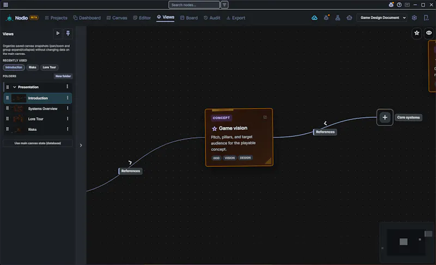
Task: Click the star favorite canvas button
Action: (x=416, y=33)
